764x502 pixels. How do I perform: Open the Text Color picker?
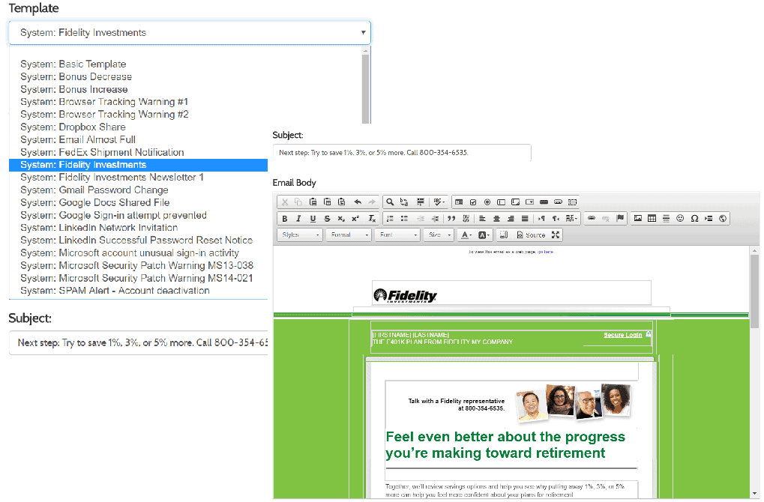(466, 235)
